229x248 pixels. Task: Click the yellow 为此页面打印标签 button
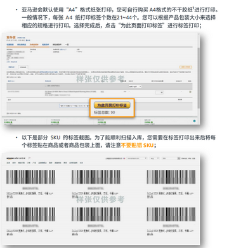[112, 105]
